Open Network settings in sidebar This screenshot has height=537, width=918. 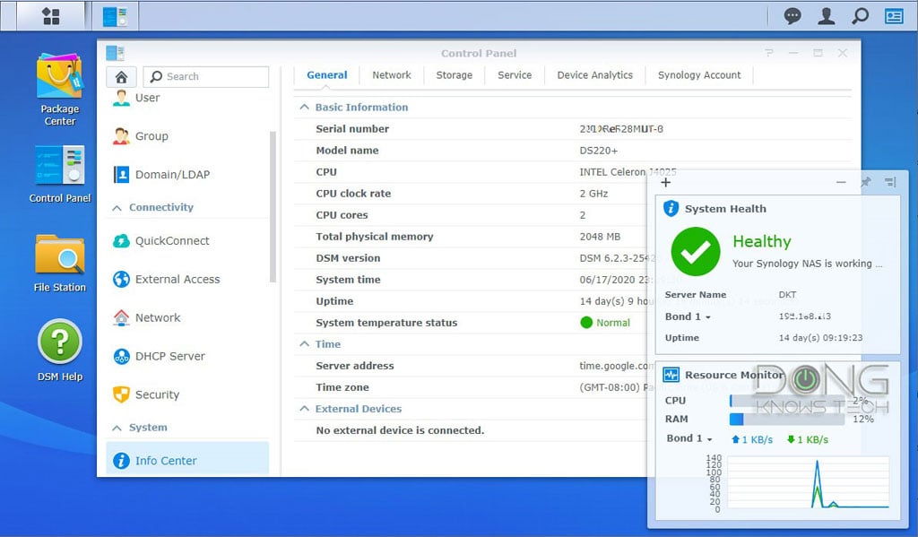tap(158, 317)
